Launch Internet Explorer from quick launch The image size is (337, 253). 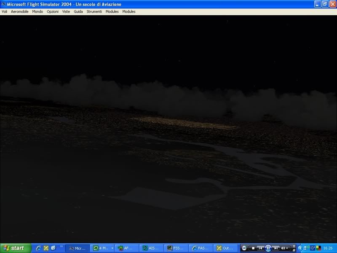click(38, 248)
